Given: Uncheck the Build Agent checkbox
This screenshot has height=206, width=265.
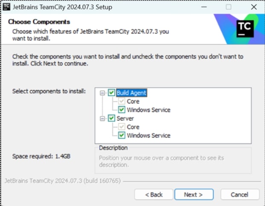Looking at the screenshot, I should (x=111, y=92).
